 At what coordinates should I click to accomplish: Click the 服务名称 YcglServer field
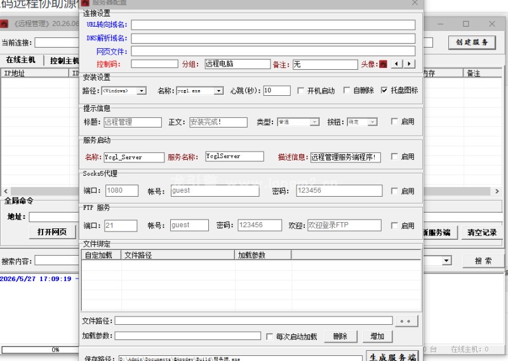234,156
